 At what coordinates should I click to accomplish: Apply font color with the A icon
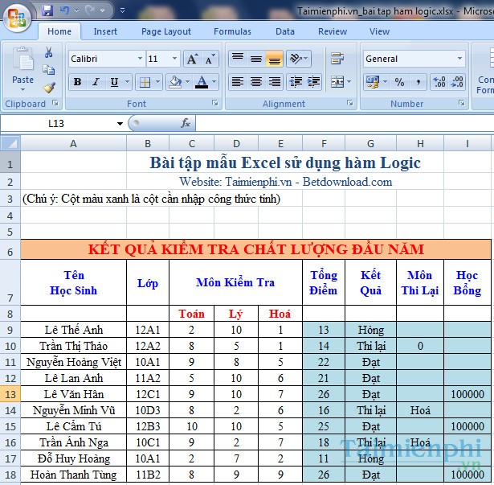tap(202, 82)
